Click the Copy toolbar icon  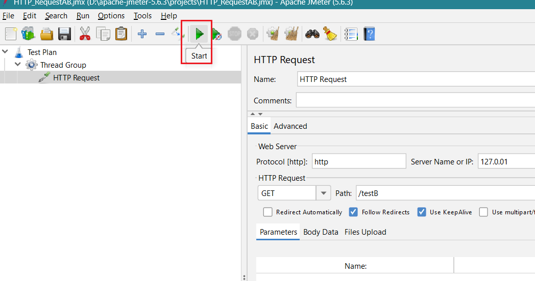point(103,34)
